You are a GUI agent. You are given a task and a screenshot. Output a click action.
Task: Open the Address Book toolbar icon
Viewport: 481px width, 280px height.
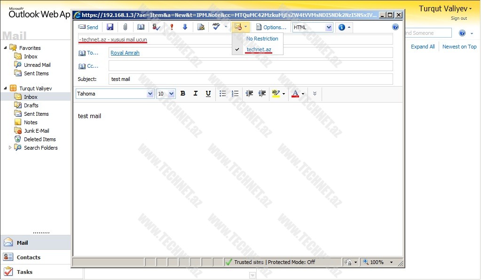(x=141, y=27)
